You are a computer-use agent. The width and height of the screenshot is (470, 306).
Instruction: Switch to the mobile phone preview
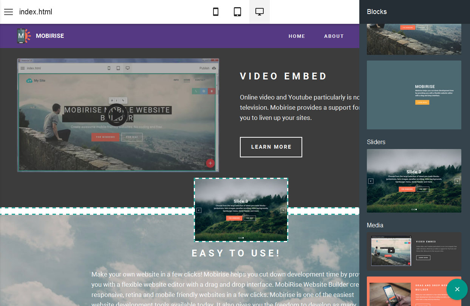tap(216, 12)
